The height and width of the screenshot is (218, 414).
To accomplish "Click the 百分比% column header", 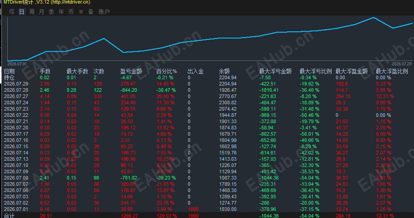I will pos(166,71).
